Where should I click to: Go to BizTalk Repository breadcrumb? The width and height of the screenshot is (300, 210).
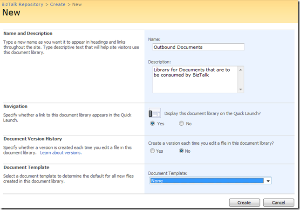22,4
